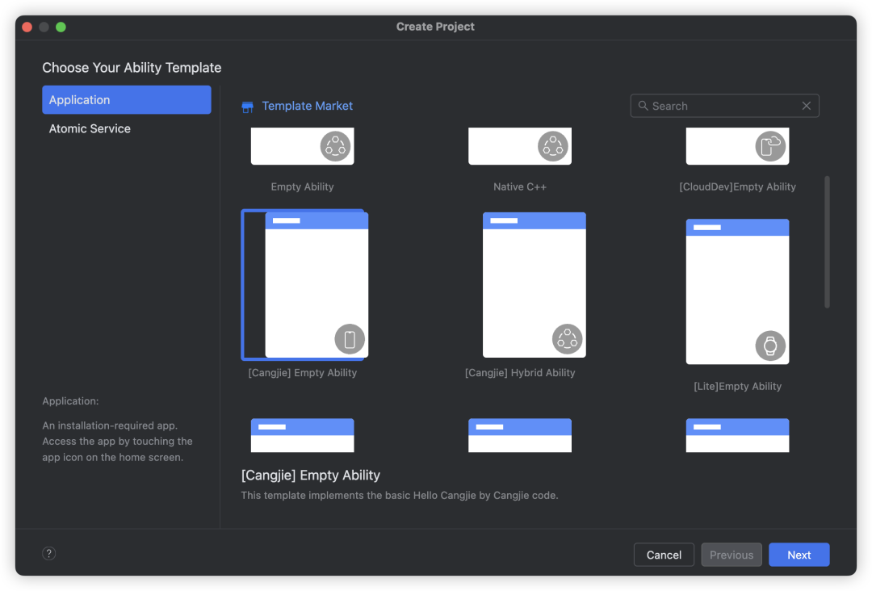
Task: Click the phone icon on [Cangjie] Empty Ability
Action: click(350, 339)
